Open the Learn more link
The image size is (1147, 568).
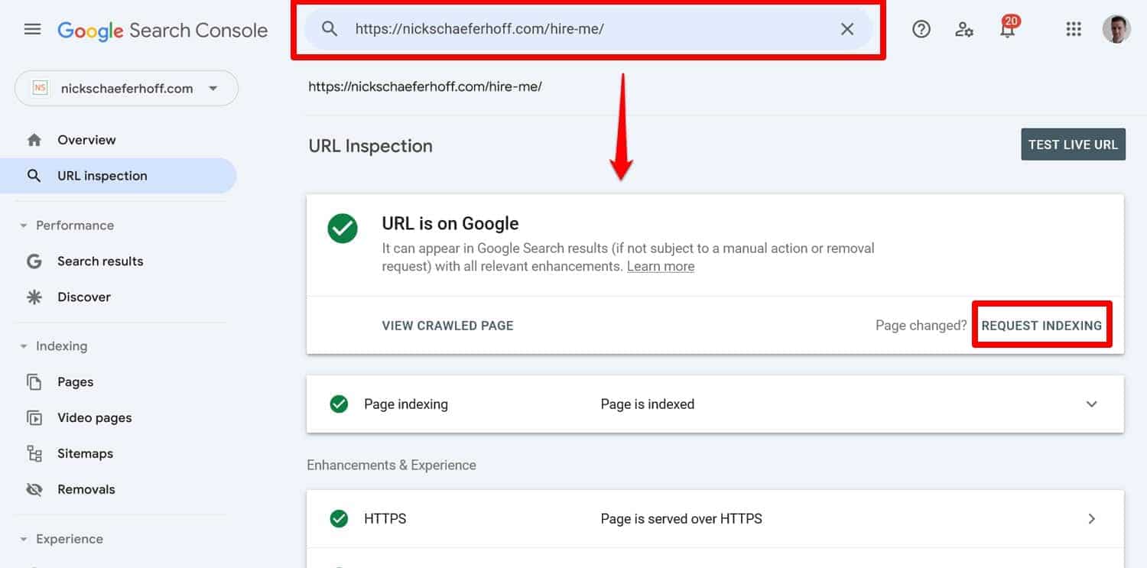coord(660,266)
